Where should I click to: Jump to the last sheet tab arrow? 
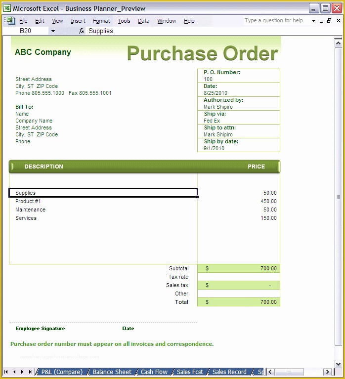[31, 372]
